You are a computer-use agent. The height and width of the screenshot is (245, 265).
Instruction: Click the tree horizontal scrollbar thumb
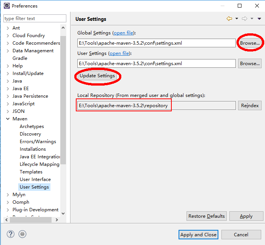coord(31,220)
